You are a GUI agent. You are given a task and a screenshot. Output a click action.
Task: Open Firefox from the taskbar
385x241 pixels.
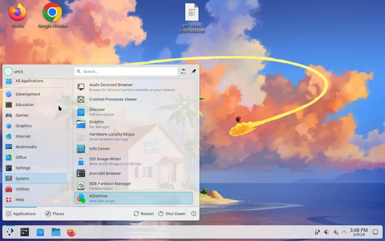click(72, 232)
